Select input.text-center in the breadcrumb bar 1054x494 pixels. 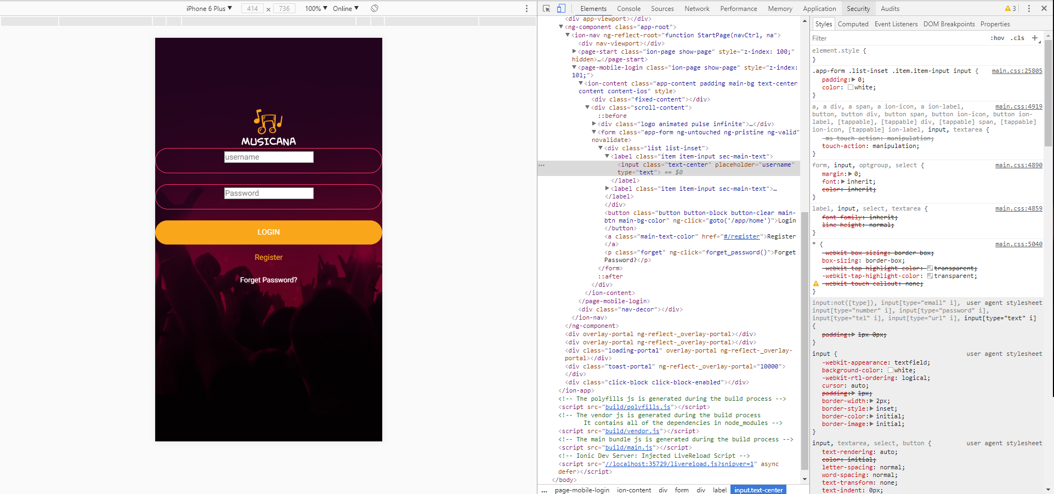758,490
